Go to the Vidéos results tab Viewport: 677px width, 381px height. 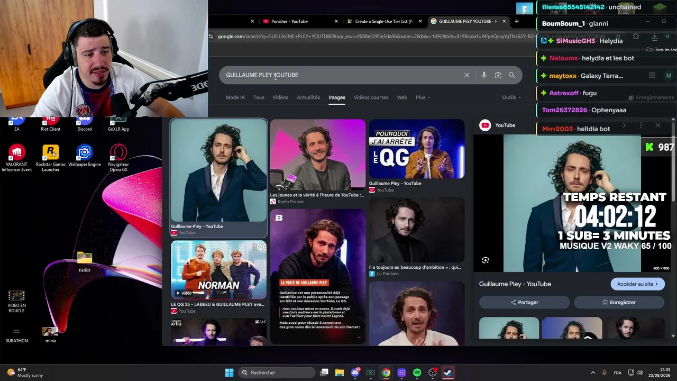(x=280, y=97)
